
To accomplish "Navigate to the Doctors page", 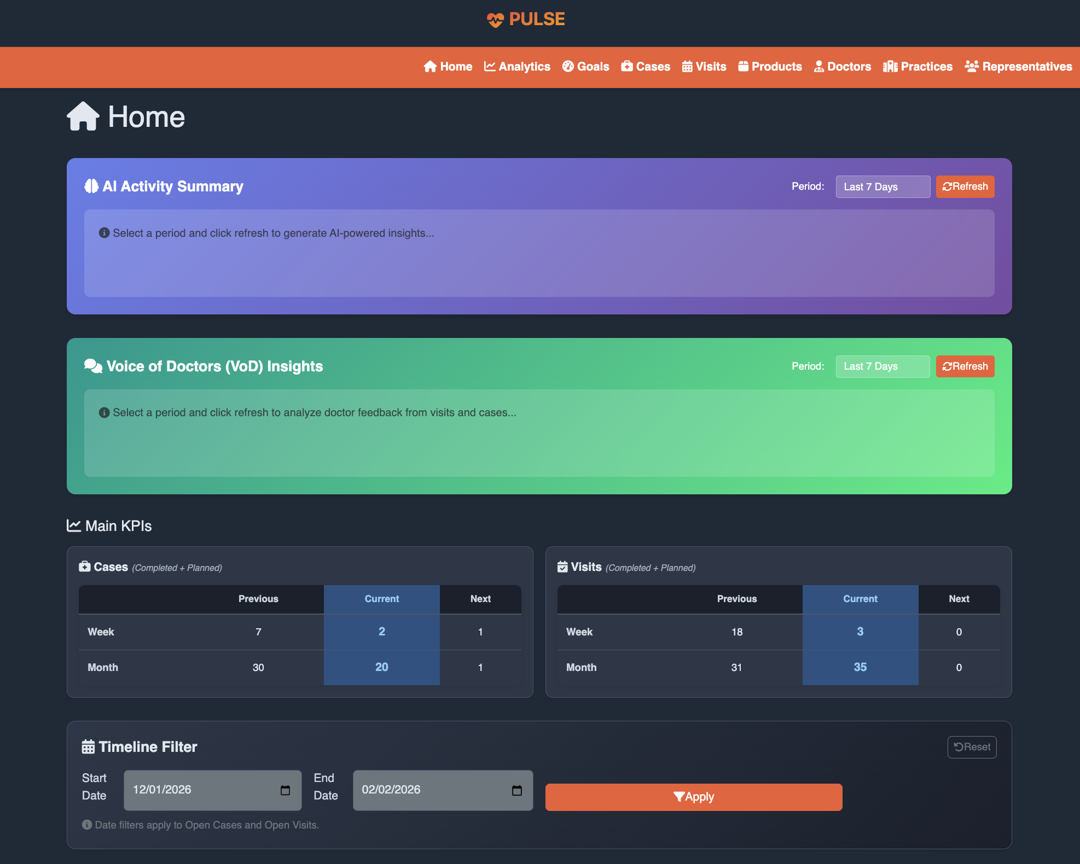I will pyautogui.click(x=842, y=67).
